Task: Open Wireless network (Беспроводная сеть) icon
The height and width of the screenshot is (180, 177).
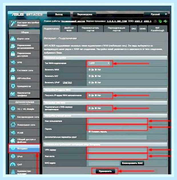Action: tap(13, 117)
